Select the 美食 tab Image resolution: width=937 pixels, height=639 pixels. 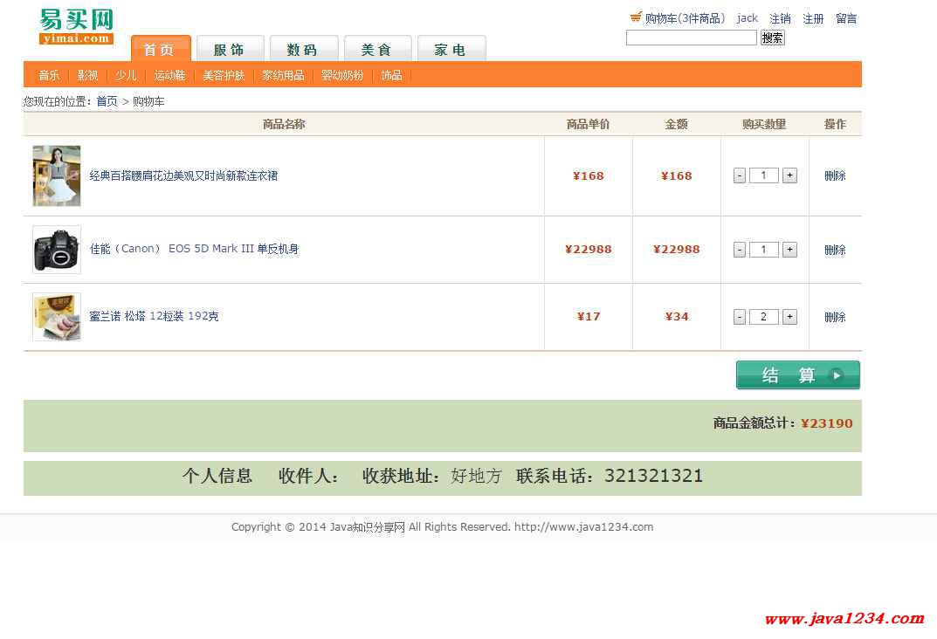click(376, 50)
